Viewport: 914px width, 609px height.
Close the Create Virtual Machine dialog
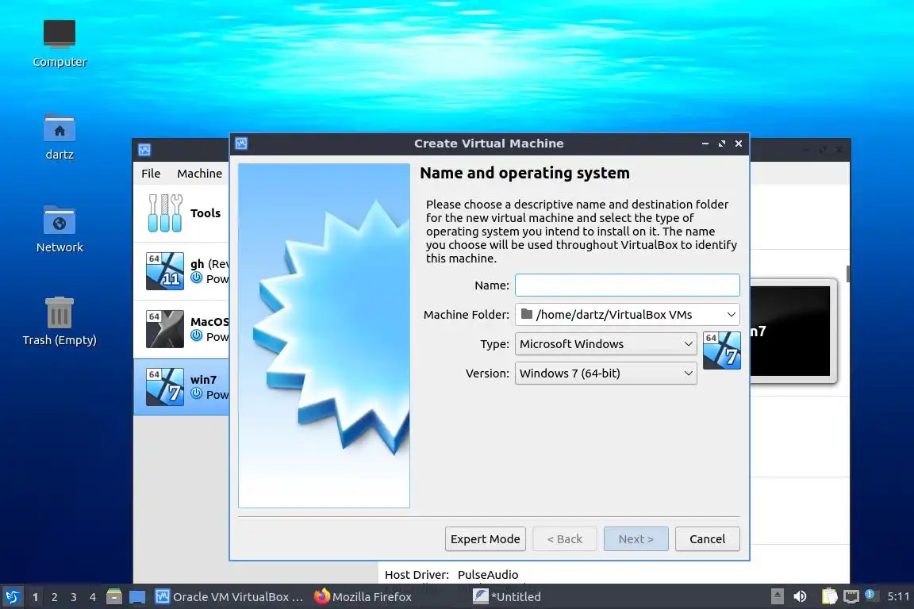click(x=739, y=144)
